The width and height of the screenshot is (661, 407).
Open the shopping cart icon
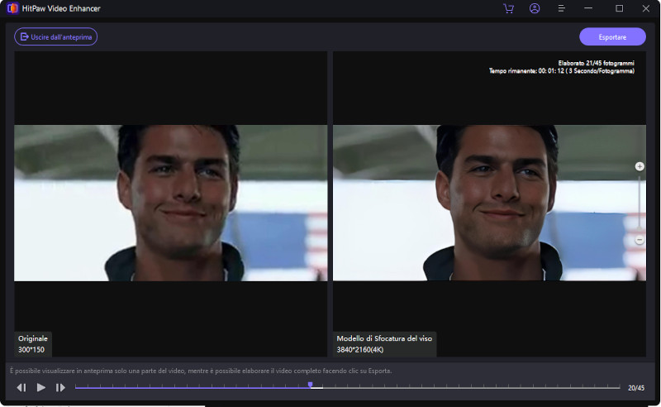(x=508, y=8)
